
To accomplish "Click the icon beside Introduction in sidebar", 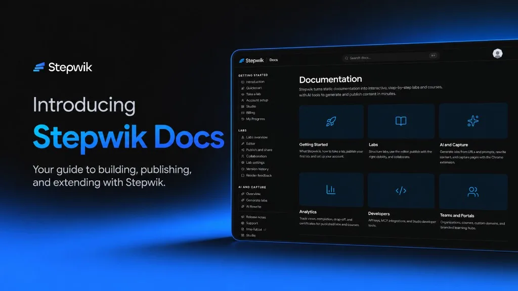I will [242, 82].
